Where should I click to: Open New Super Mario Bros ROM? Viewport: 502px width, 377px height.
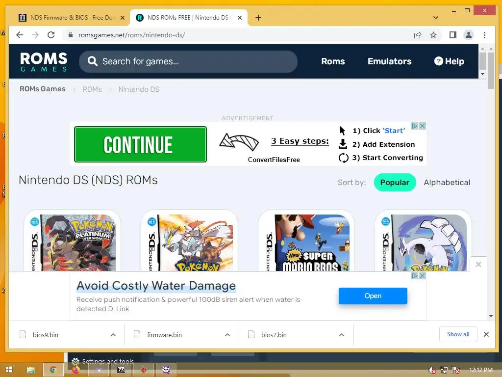307,242
